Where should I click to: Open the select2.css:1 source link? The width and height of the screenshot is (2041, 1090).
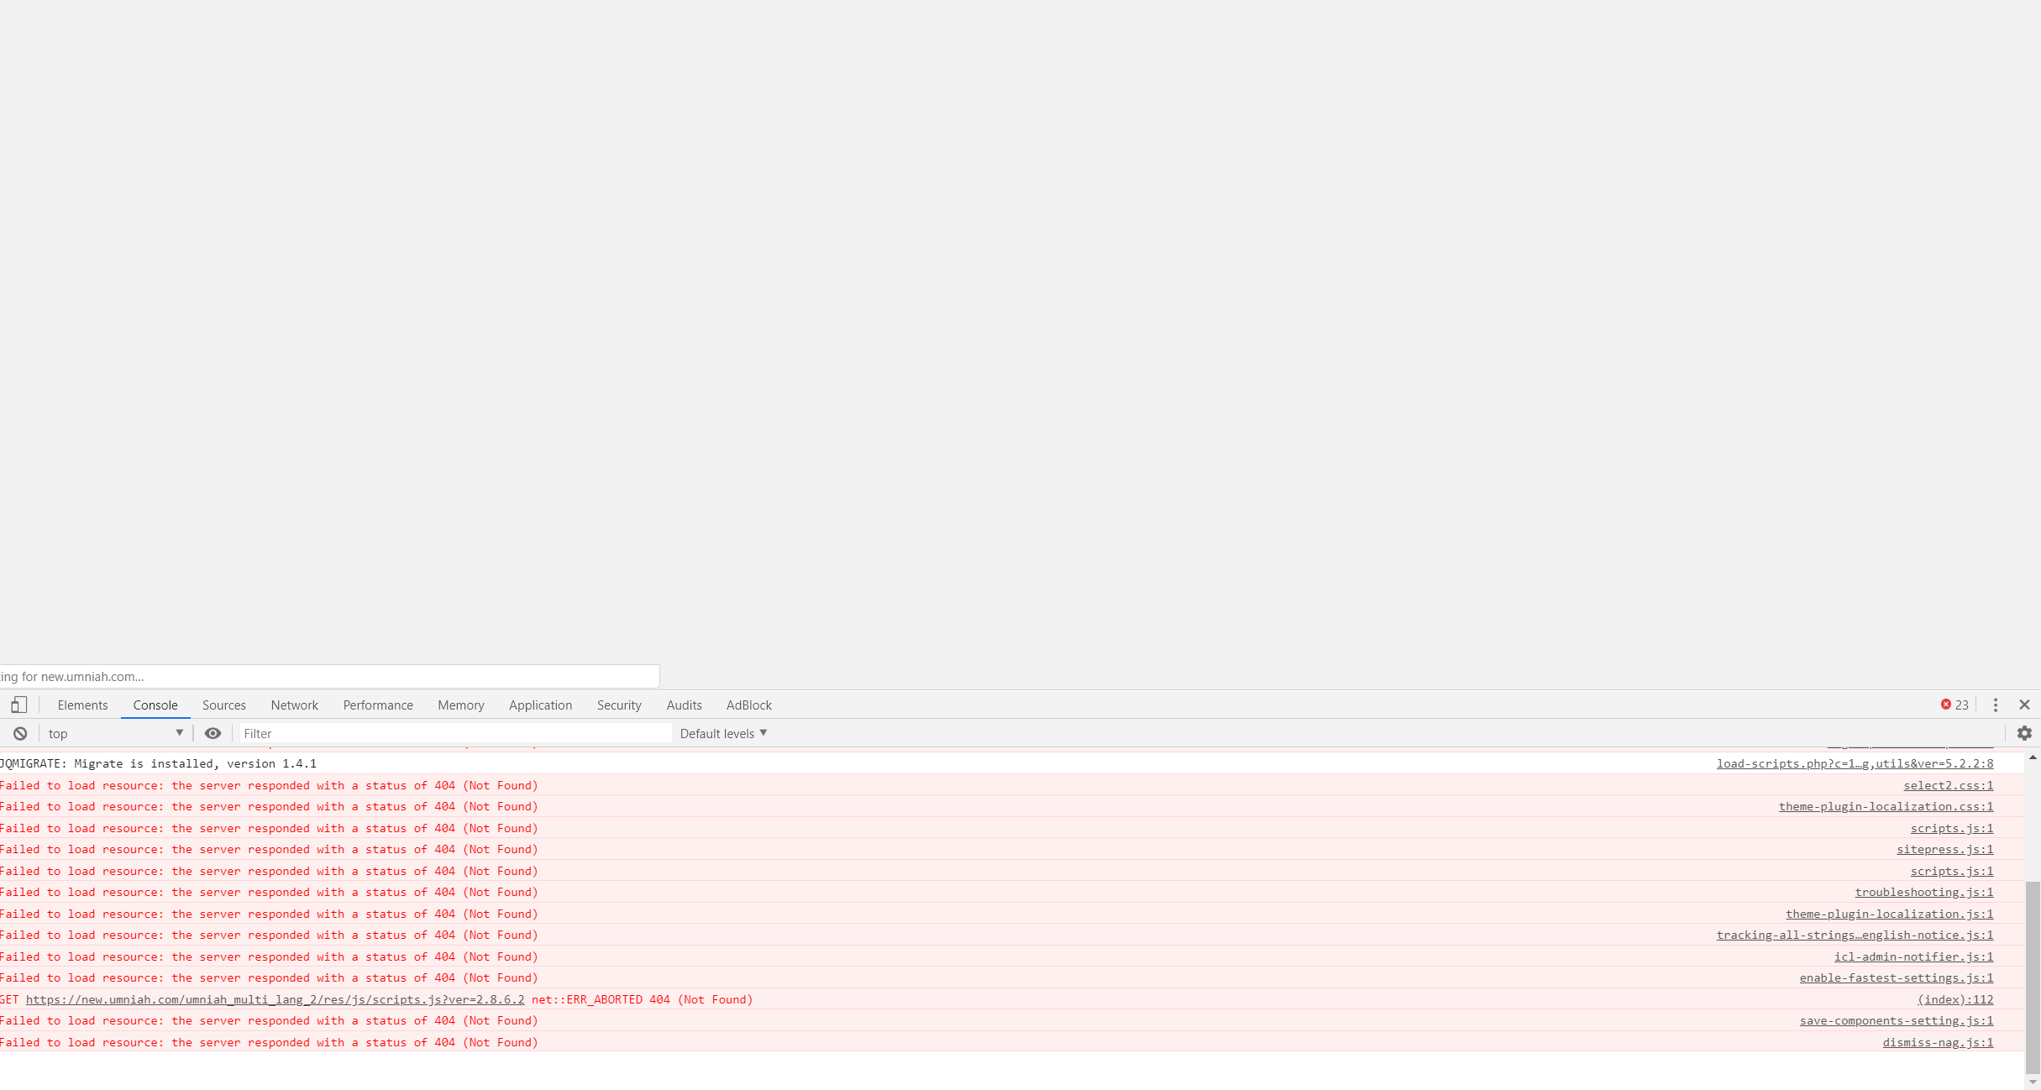pos(1948,785)
